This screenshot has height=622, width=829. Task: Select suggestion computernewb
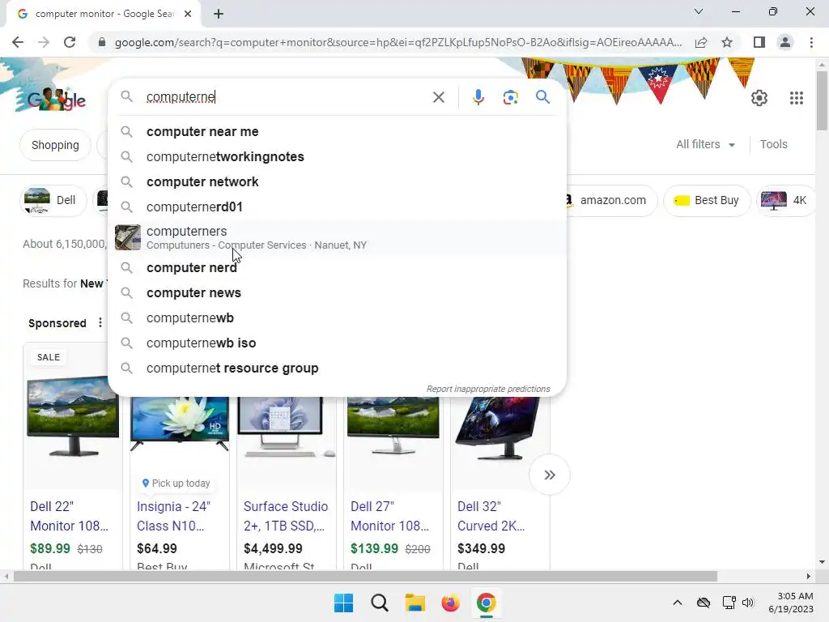[337, 317]
